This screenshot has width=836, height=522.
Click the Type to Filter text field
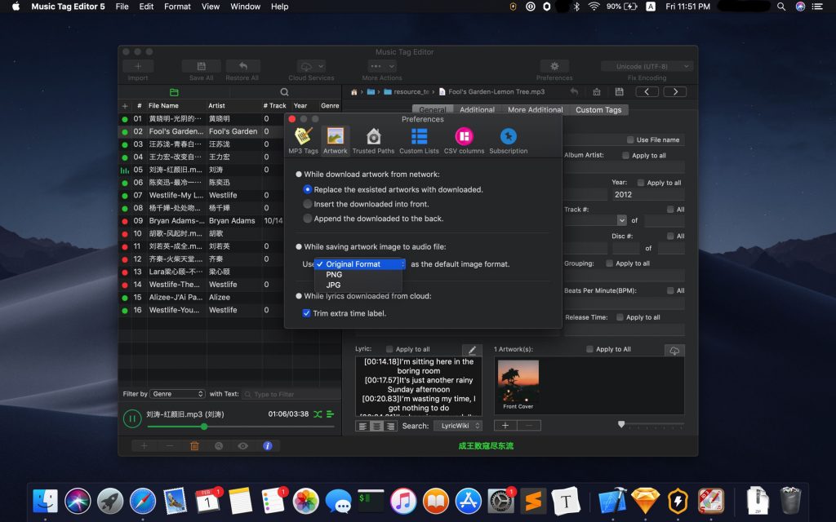pos(291,394)
